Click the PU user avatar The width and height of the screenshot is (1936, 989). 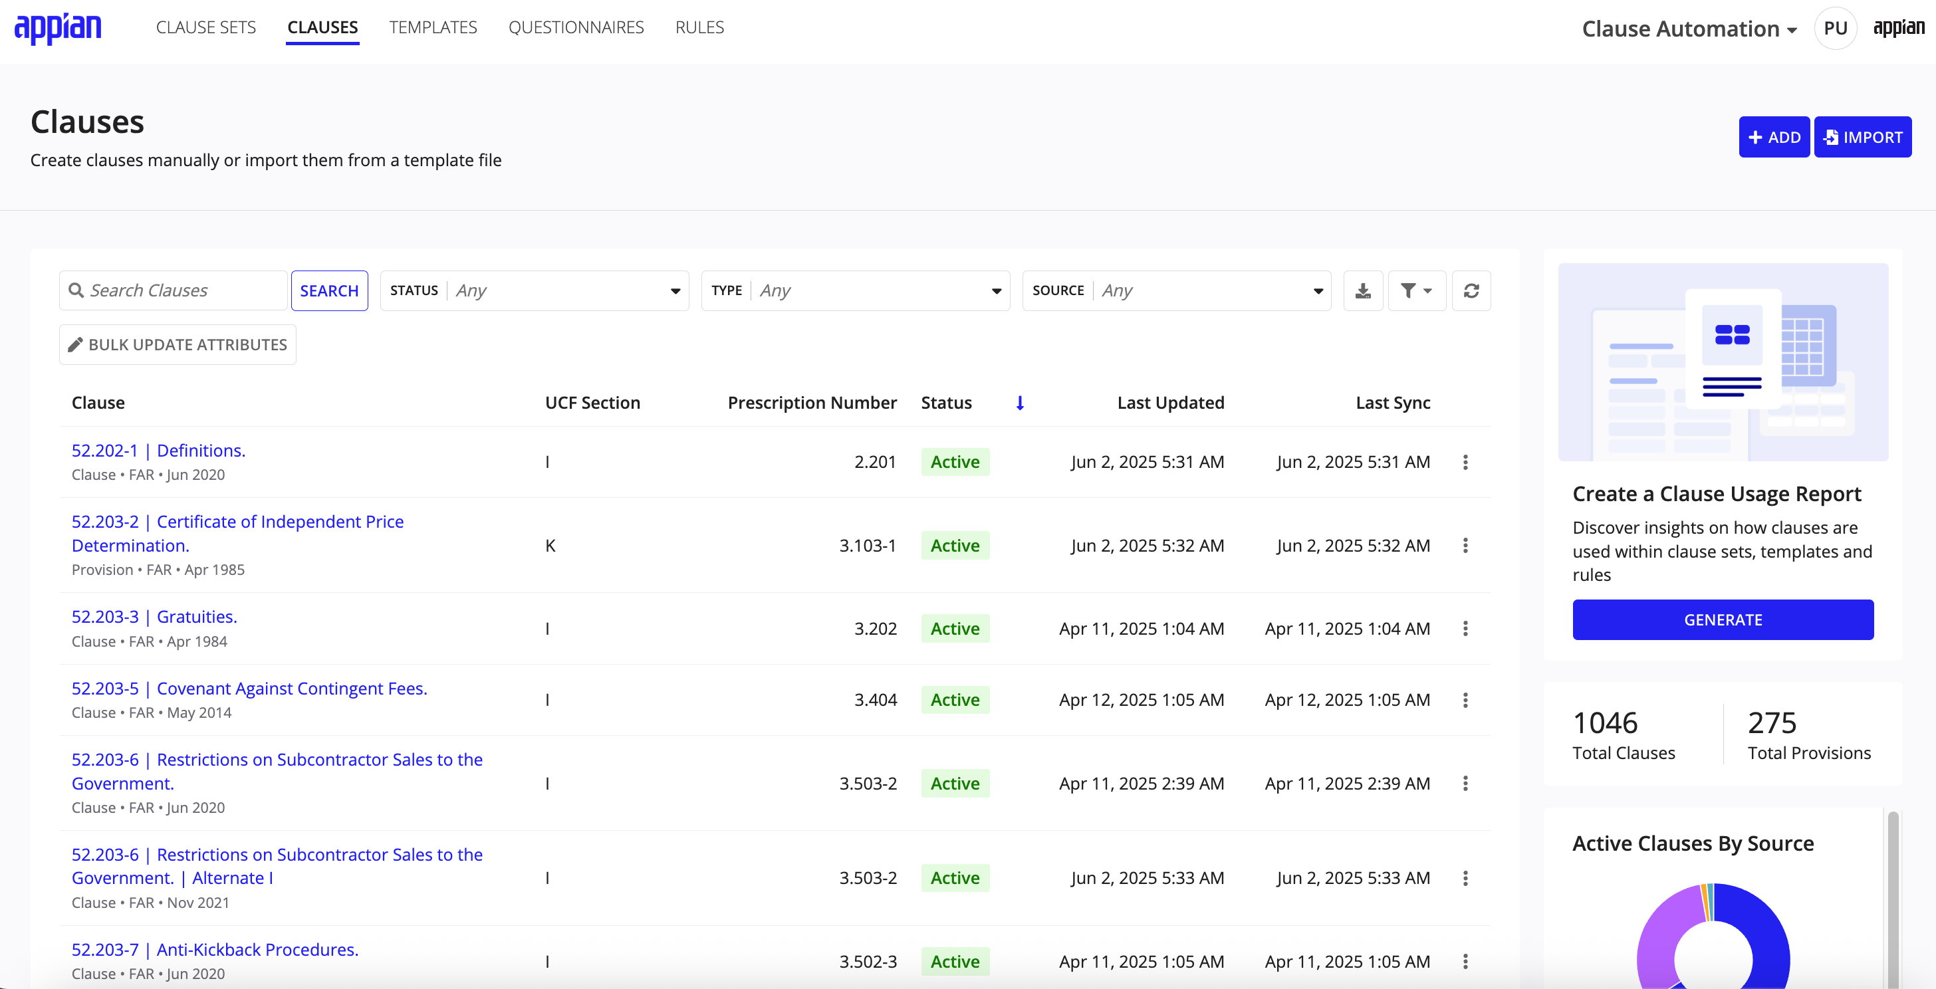1834,29
